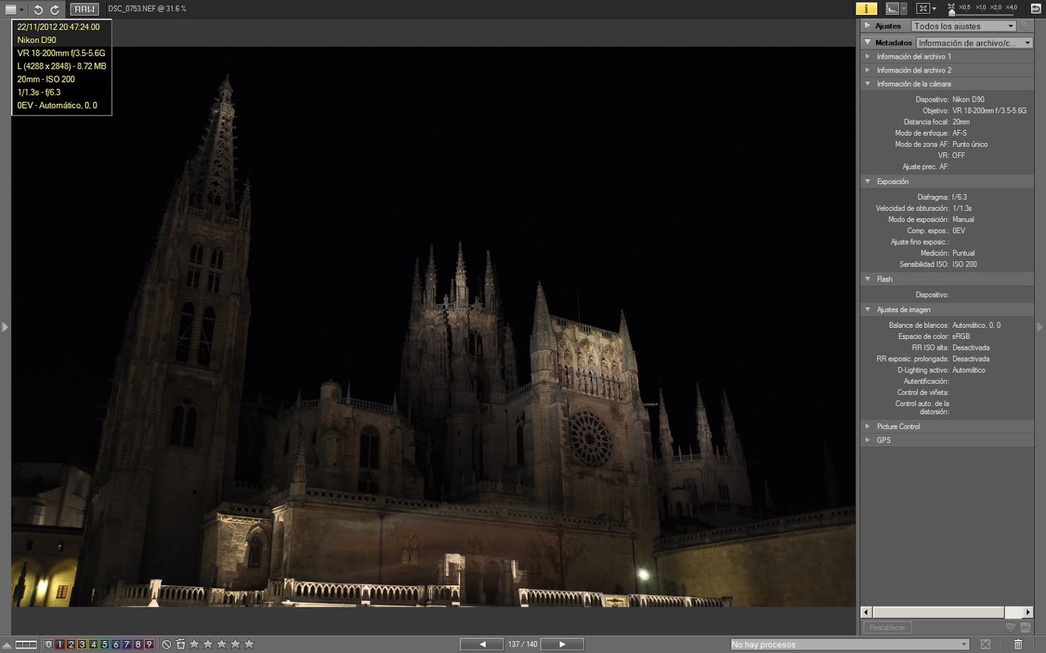The height and width of the screenshot is (653, 1046).
Task: Apply label 9 to the image
Action: point(149,645)
